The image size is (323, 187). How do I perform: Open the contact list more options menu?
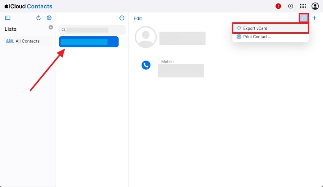(x=122, y=18)
